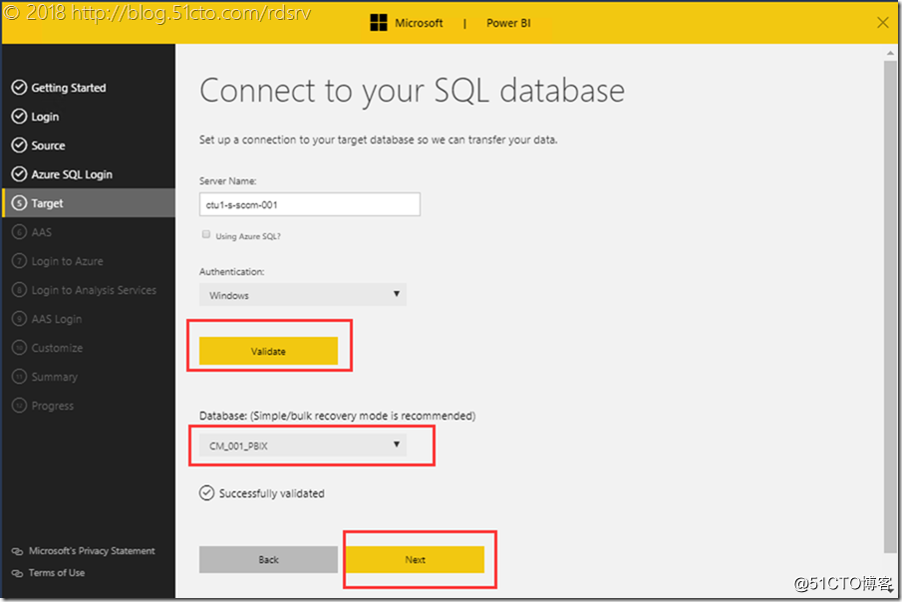Click the Source step checkmark icon

pos(19,146)
